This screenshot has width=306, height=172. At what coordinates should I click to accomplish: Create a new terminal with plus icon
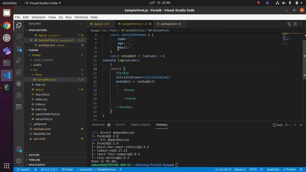coord(286,125)
